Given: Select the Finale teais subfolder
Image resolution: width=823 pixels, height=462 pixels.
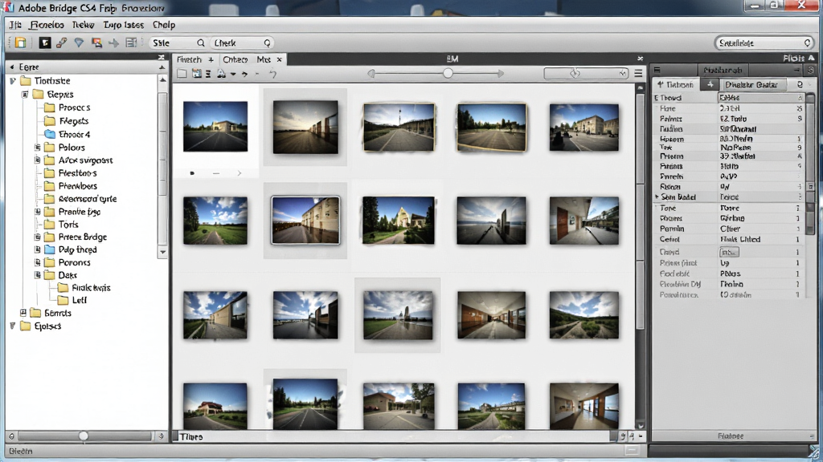Looking at the screenshot, I should (91, 288).
